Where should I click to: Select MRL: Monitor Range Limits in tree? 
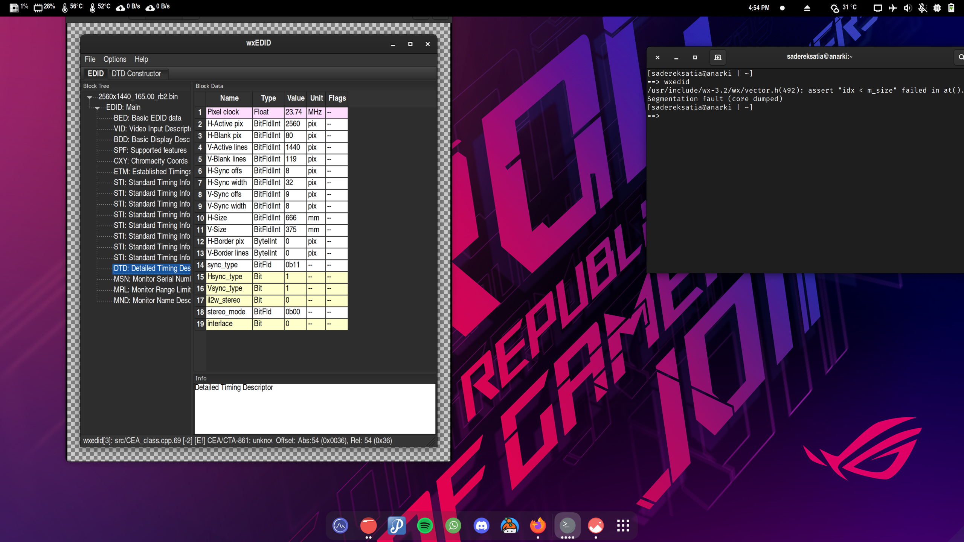pos(152,289)
